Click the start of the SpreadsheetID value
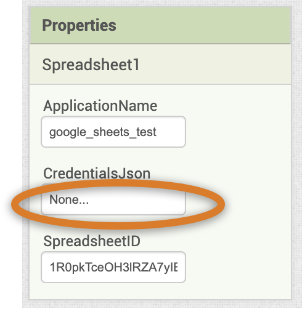This screenshot has width=302, height=317. pos(51,267)
